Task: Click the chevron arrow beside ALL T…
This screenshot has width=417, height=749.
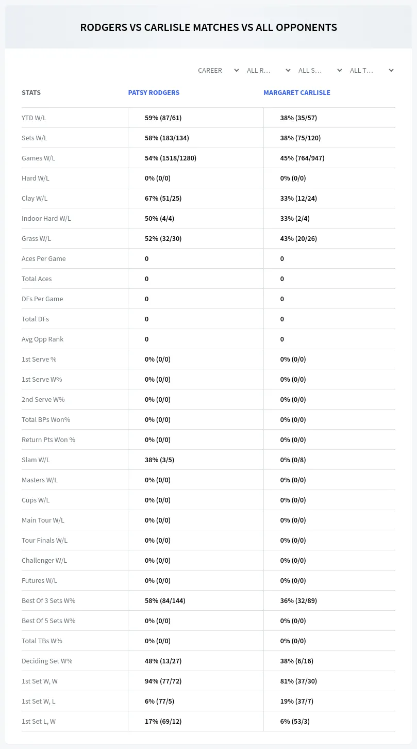Action: pyautogui.click(x=391, y=71)
